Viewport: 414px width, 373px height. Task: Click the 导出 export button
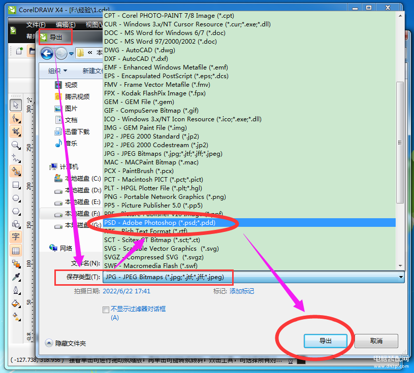coord(325,341)
